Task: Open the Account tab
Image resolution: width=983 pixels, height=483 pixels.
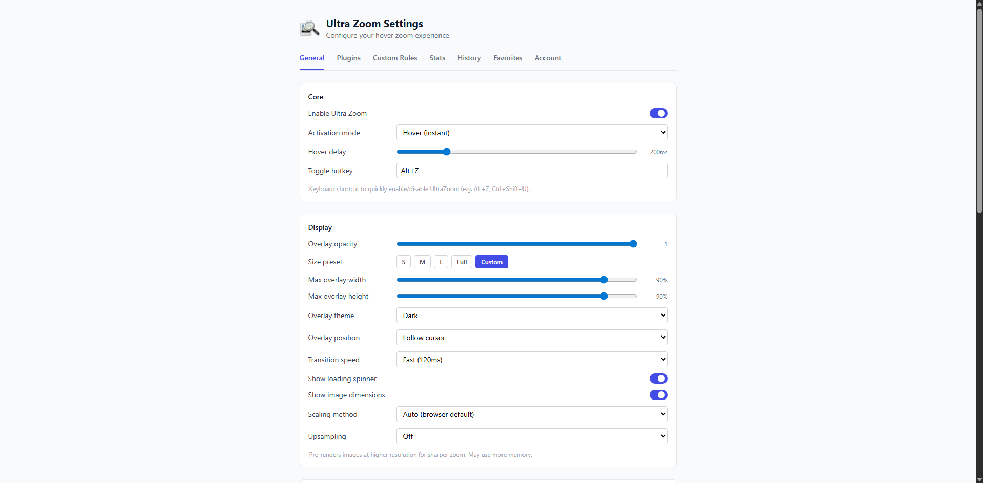Action: [x=548, y=58]
